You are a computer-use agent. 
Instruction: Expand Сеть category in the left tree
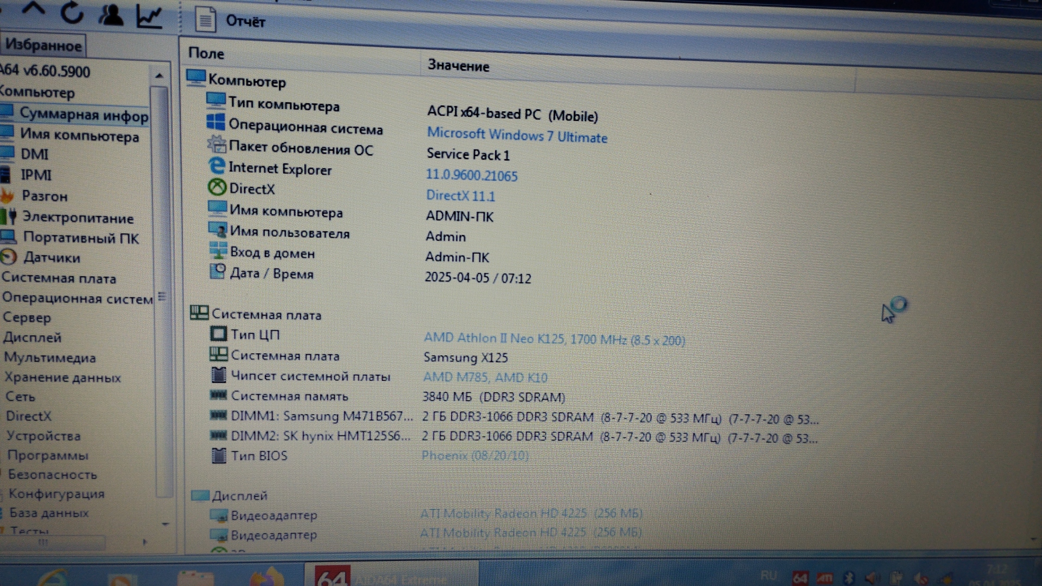click(x=20, y=397)
